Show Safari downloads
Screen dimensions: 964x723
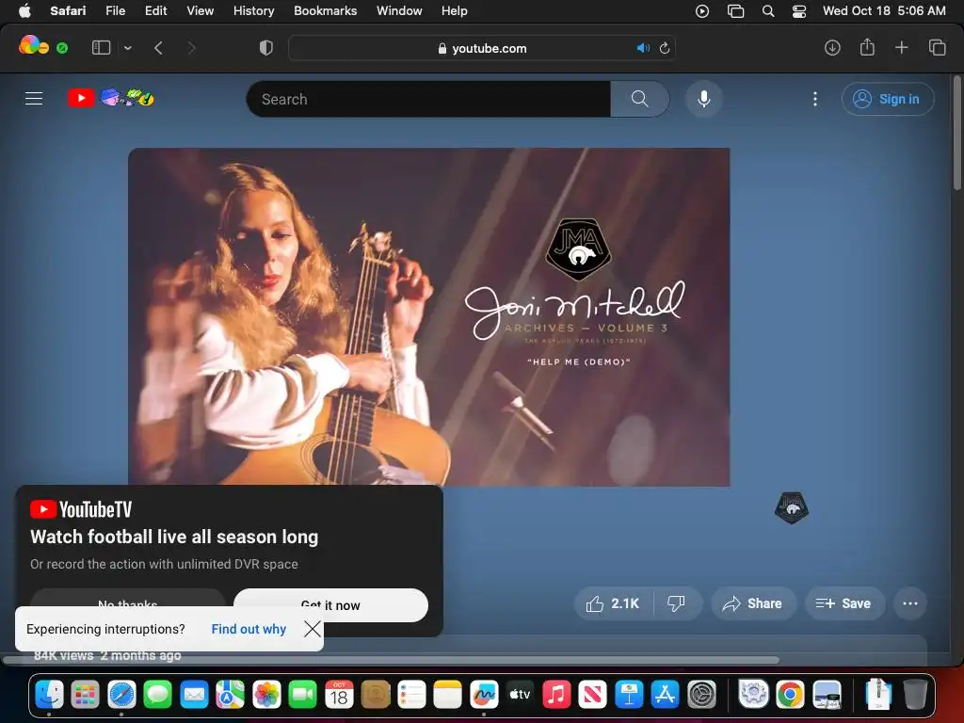[832, 48]
